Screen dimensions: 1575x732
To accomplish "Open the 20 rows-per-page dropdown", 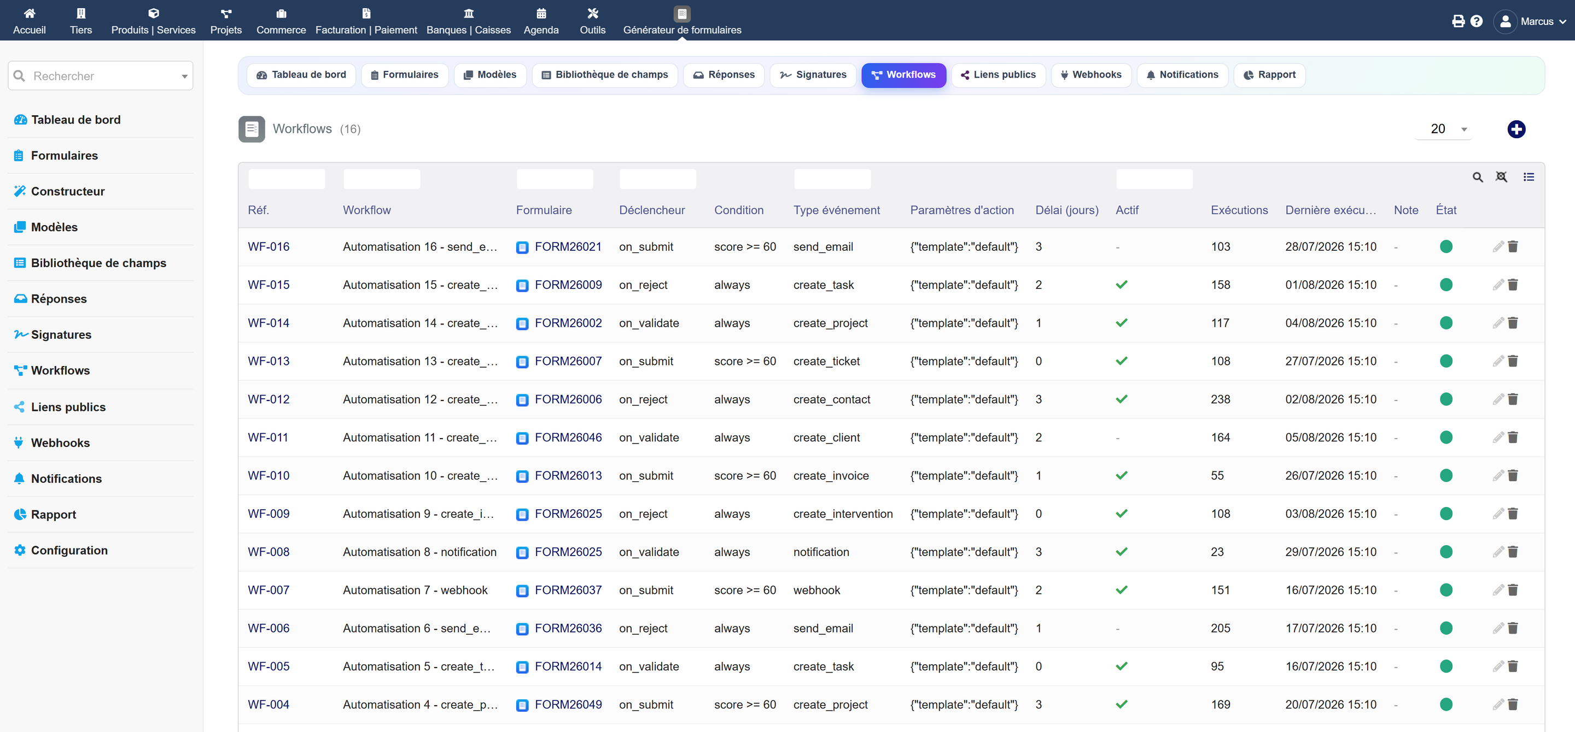I will pos(1444,129).
